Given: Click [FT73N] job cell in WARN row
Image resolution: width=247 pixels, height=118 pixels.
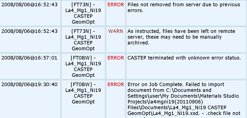Looking at the screenshot, I should 83,40.
